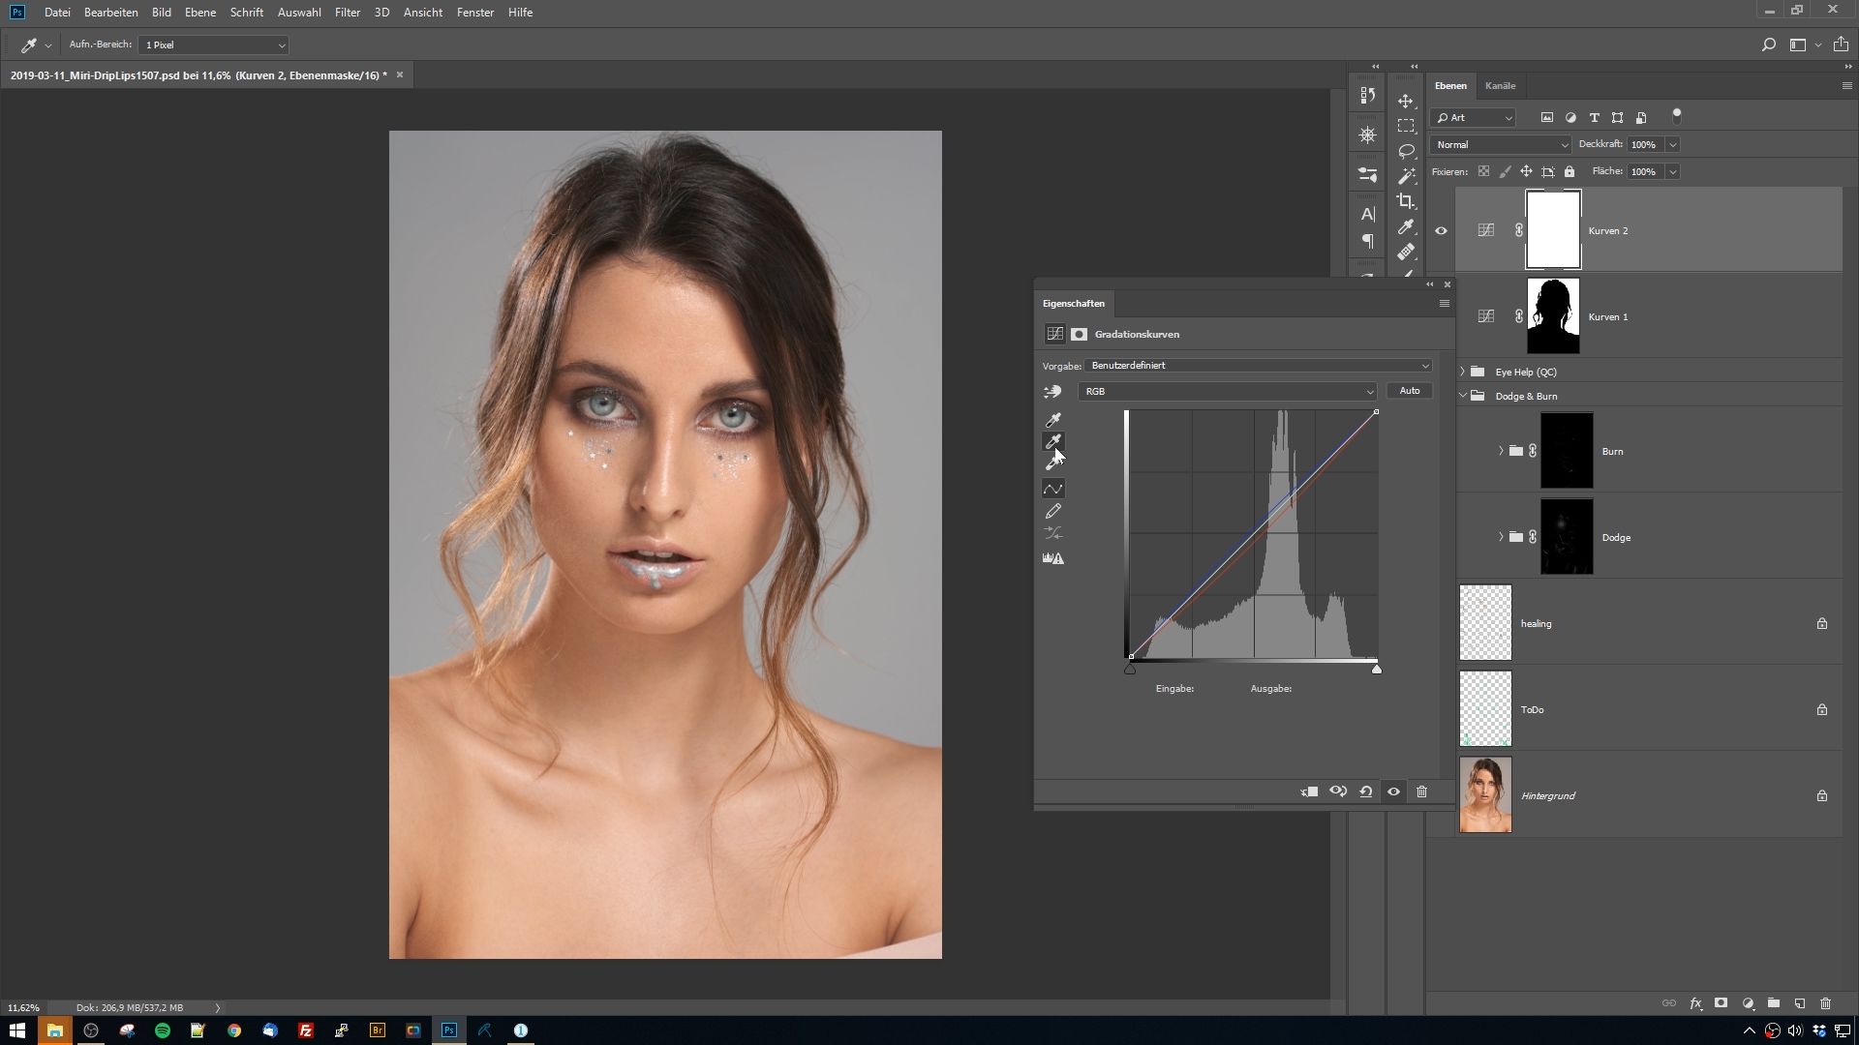The height and width of the screenshot is (1045, 1859).
Task: Reset curves adjustment to defaults
Action: pyautogui.click(x=1366, y=791)
